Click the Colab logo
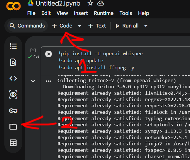 [x=13, y=6]
